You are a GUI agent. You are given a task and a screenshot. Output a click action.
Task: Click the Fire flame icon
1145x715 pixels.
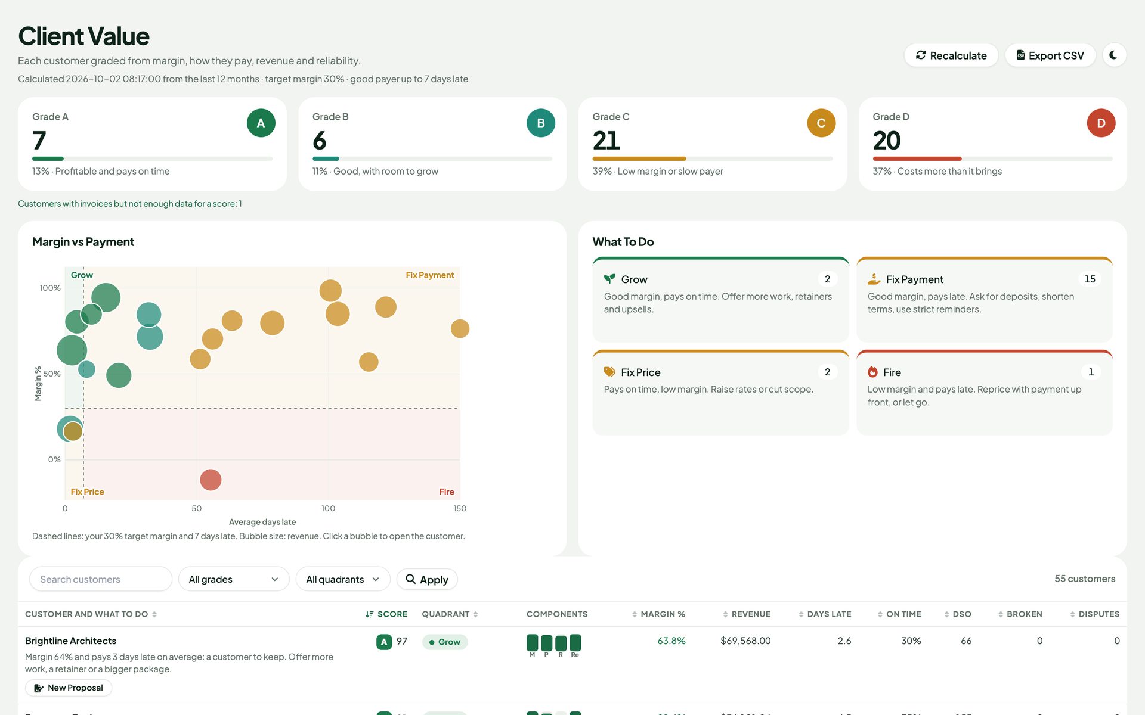[872, 372]
